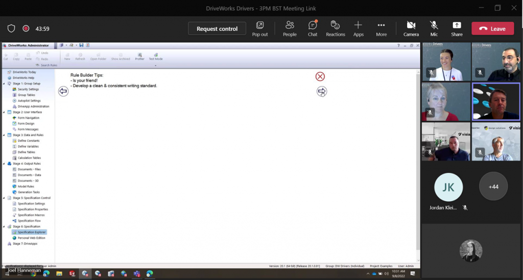Screen dimensions: 523x280
Task: Open Generation Tasks
Action: 26,192
